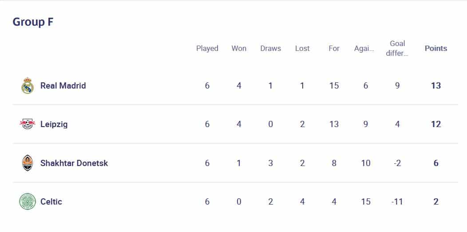This screenshot has width=467, height=232.
Task: Open the Shakhtar Donetsk team link
Action: [74, 163]
